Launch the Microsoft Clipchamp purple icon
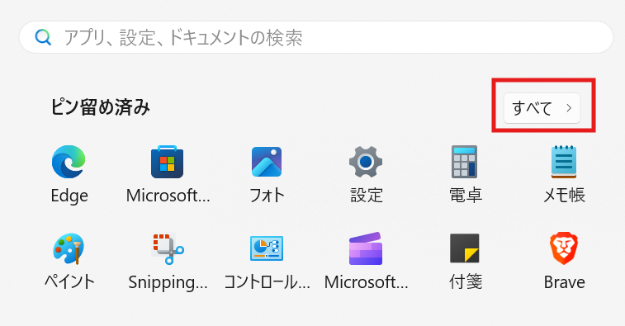 pos(366,248)
